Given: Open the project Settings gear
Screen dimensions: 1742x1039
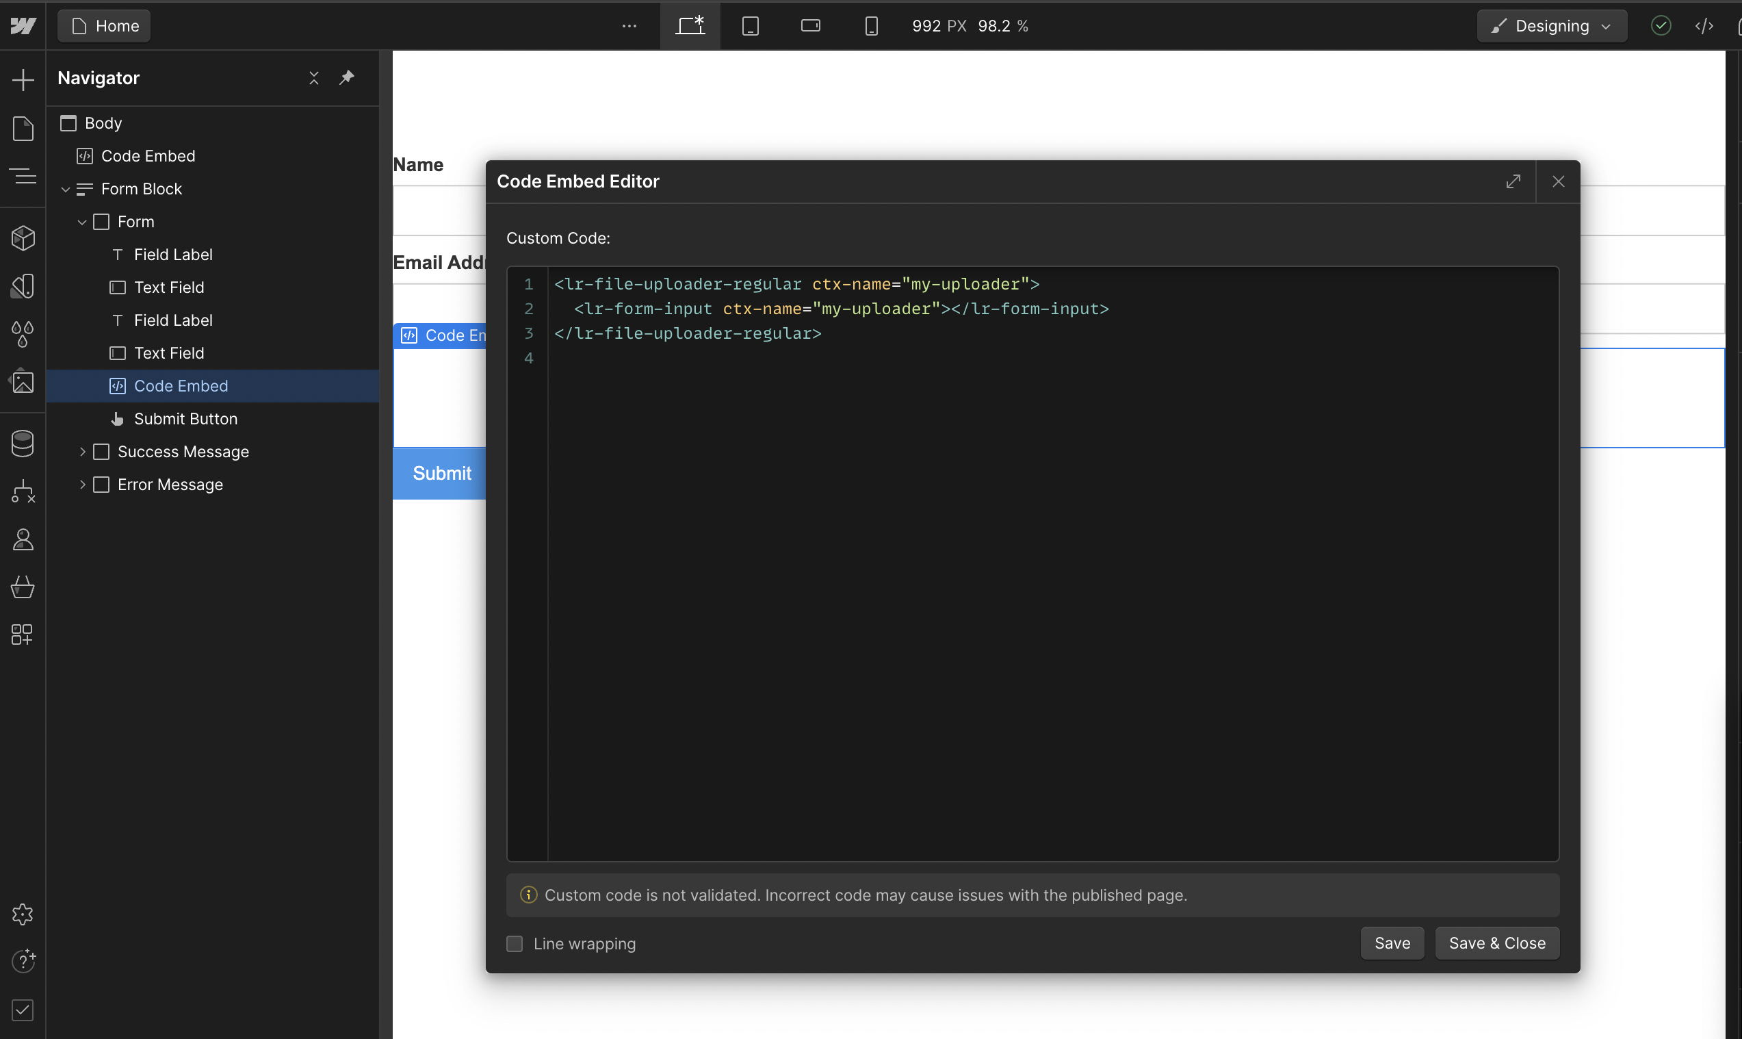Looking at the screenshot, I should 23,914.
